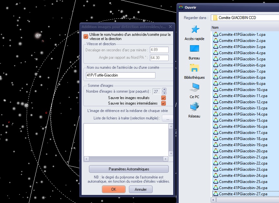Image resolution: width=279 pixels, height=203 pixels.
Task: Open the Bureau location icon
Action: 194,49
